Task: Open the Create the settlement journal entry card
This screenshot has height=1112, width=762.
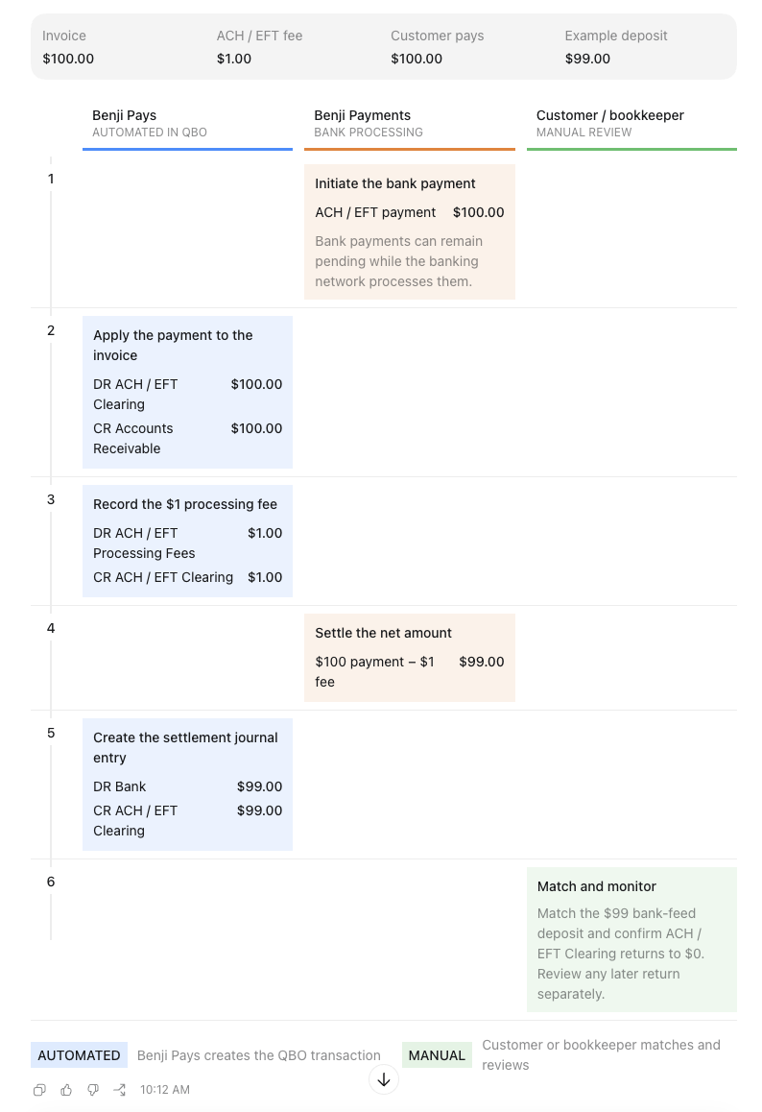Action: point(187,785)
